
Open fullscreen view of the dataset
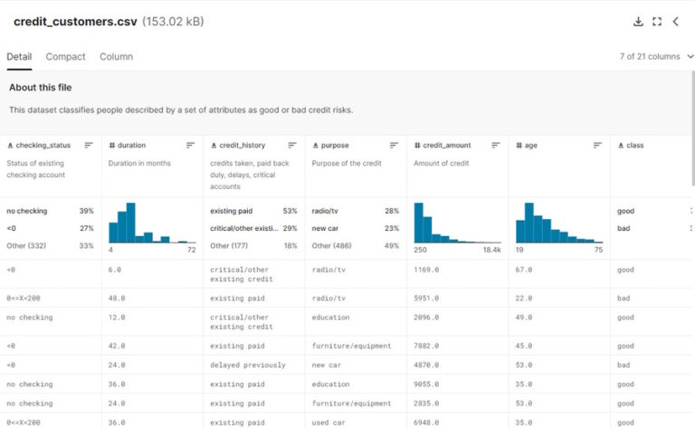click(x=657, y=22)
